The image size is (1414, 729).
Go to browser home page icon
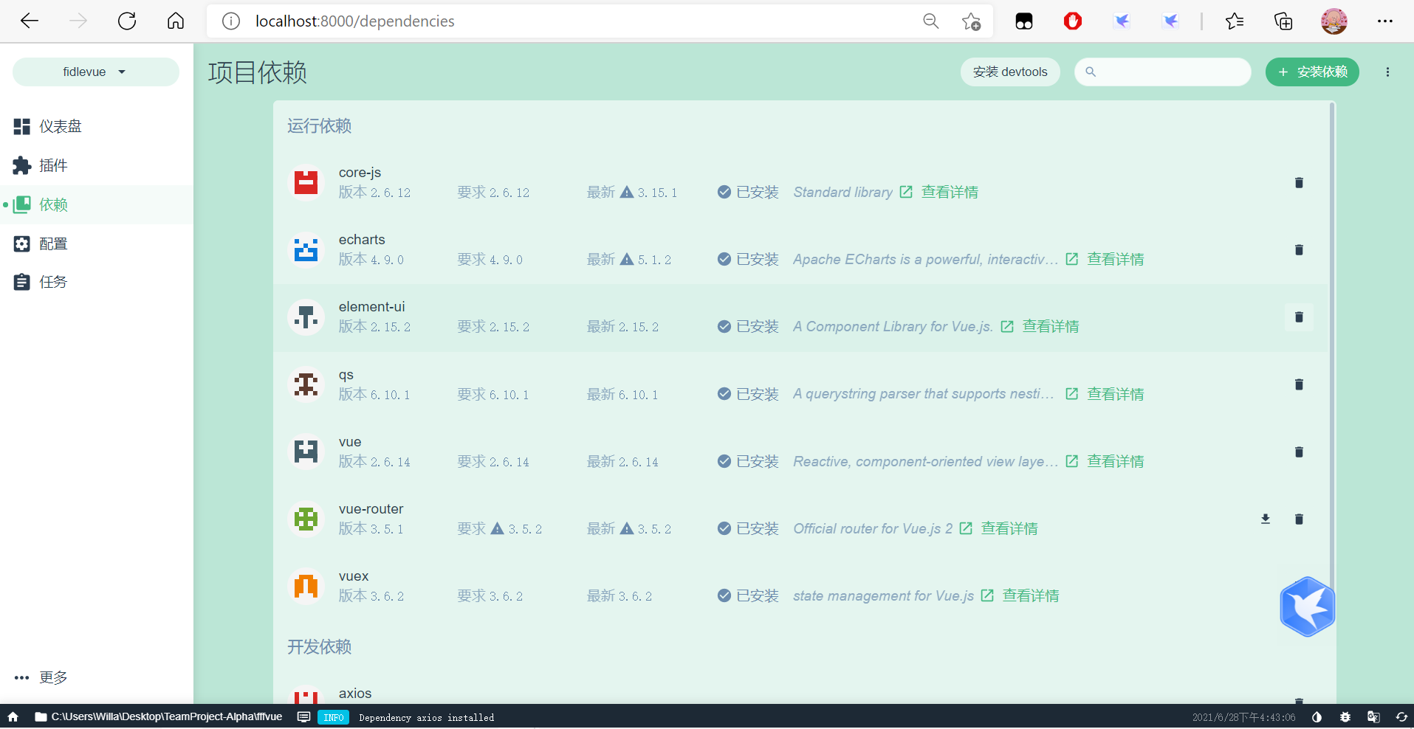pyautogui.click(x=176, y=21)
